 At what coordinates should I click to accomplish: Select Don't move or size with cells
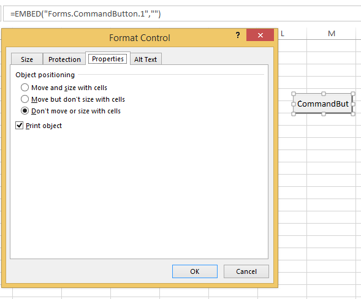click(70, 111)
